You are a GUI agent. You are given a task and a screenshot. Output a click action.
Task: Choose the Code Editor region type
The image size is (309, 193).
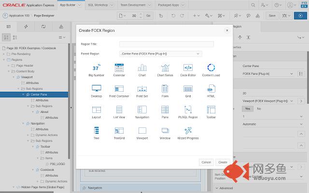click(x=188, y=70)
